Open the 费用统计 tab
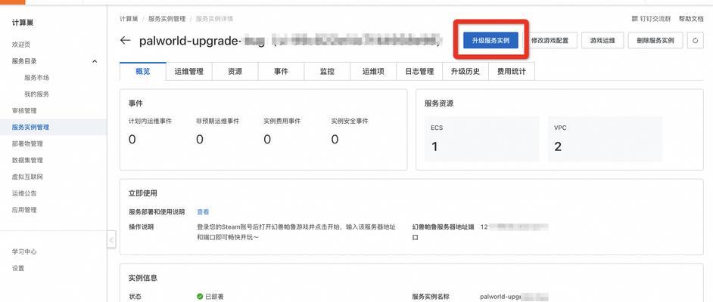 click(x=511, y=71)
